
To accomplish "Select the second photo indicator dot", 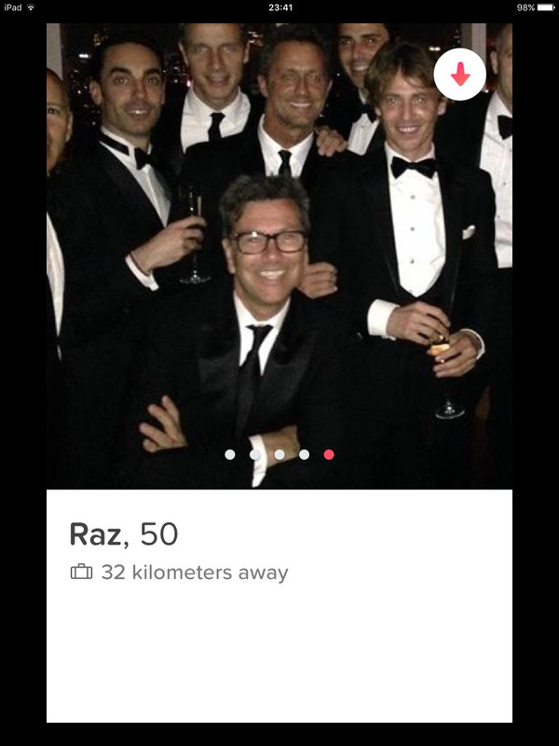I will (x=254, y=455).
